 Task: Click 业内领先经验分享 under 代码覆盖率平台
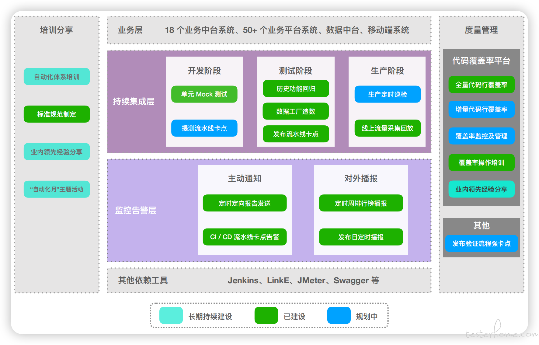click(482, 189)
